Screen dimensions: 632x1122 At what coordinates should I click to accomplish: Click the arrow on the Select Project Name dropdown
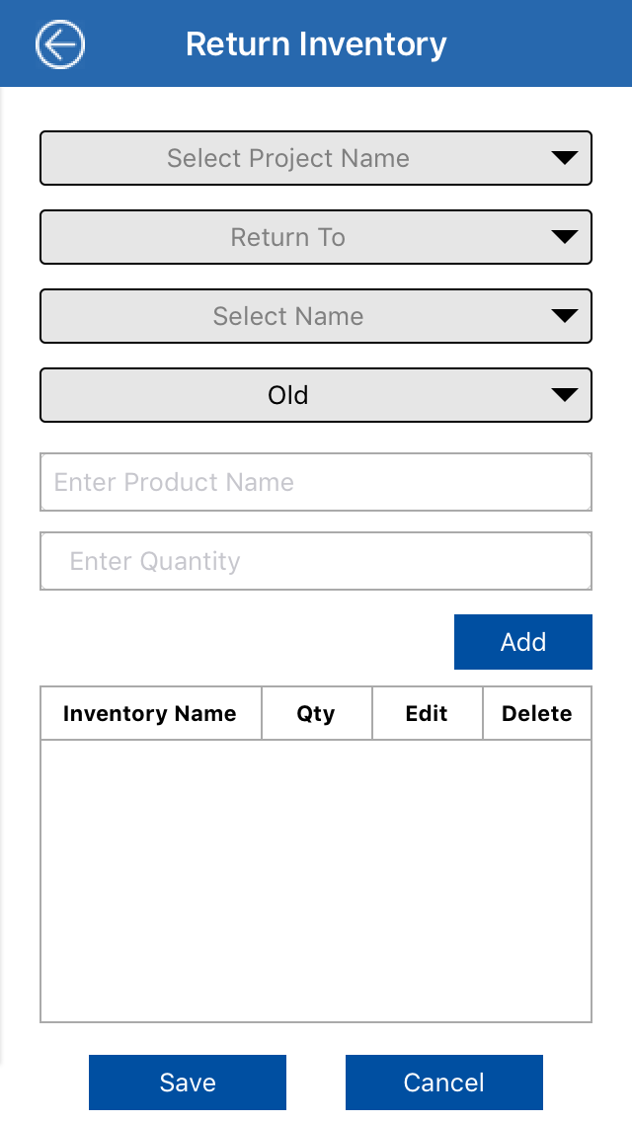tap(564, 158)
